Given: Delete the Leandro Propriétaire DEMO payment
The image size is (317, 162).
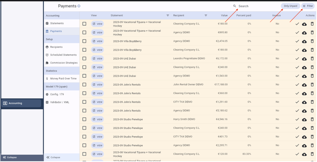Looking at the screenshot, I should 312,59.
